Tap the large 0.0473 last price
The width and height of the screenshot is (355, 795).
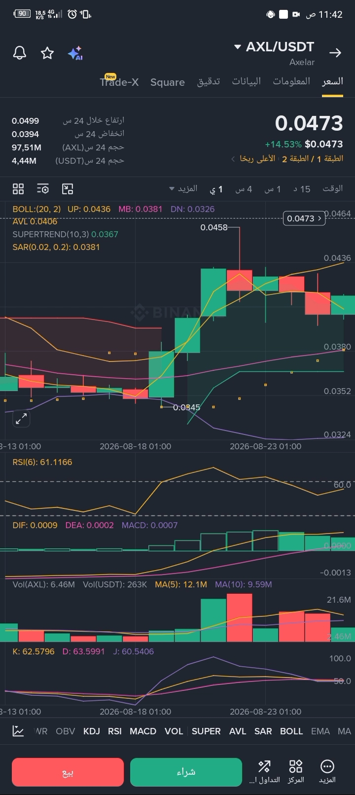point(309,123)
